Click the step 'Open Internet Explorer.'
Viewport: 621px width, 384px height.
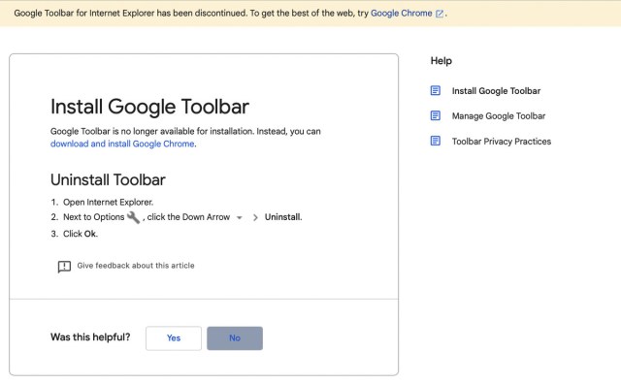click(108, 203)
